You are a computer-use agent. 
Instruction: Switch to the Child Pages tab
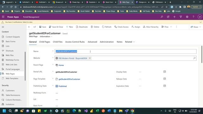[x=44, y=42]
